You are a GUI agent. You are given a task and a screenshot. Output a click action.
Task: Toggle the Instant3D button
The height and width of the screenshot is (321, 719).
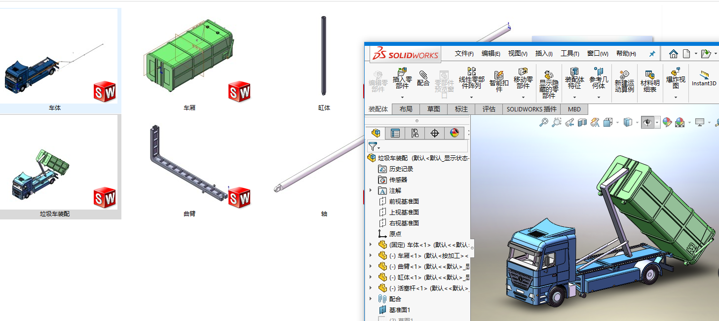click(704, 78)
